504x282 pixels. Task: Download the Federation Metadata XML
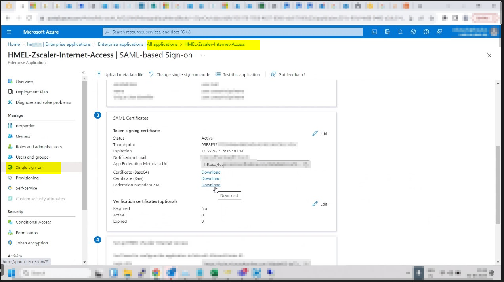211,185
